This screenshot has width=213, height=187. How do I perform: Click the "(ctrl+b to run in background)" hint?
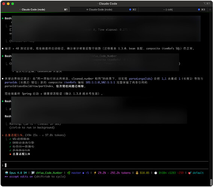32,128
